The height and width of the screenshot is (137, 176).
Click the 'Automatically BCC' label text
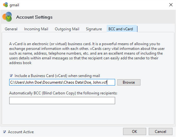pos(63,93)
